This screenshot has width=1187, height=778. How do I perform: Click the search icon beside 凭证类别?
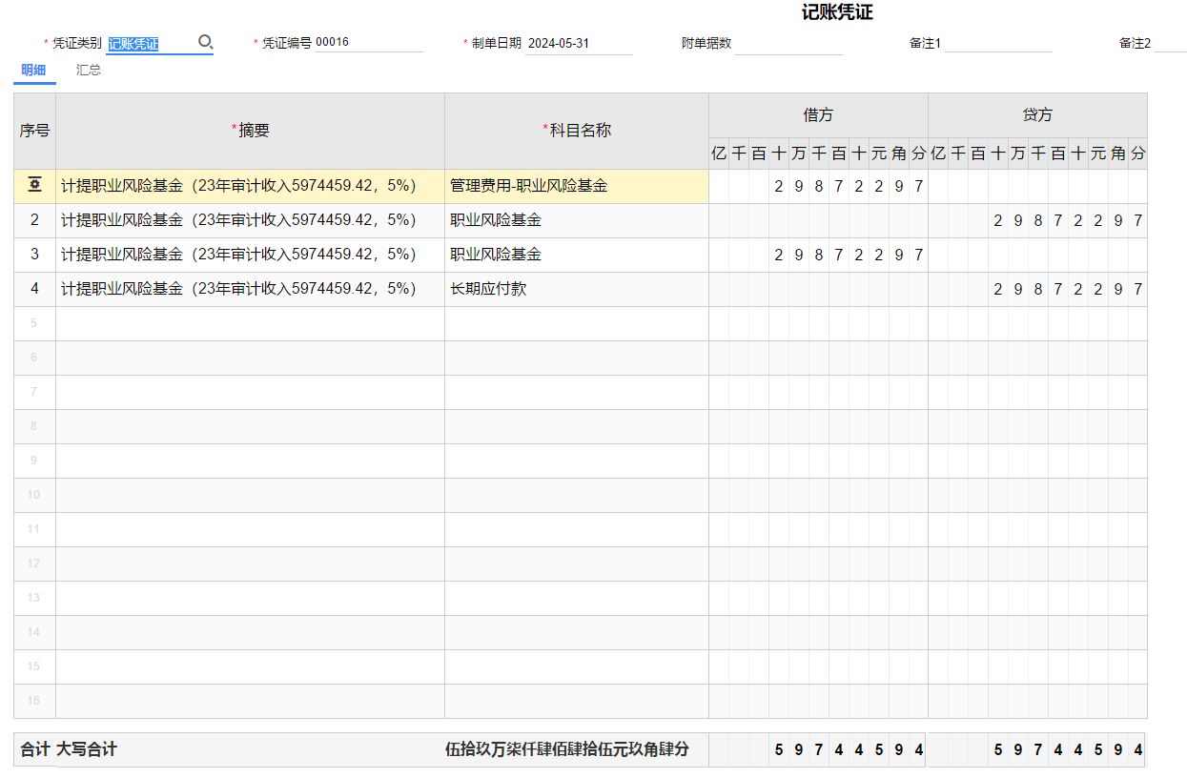click(x=205, y=43)
